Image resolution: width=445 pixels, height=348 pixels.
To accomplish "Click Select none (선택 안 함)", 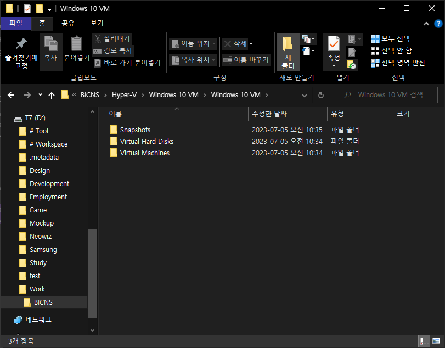I will (391, 51).
